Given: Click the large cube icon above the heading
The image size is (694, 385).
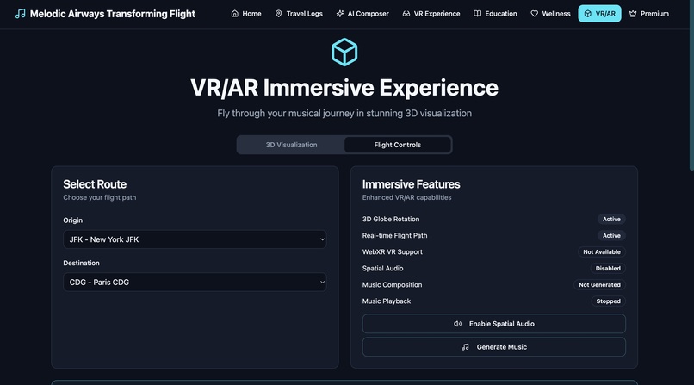Looking at the screenshot, I should click(x=344, y=53).
